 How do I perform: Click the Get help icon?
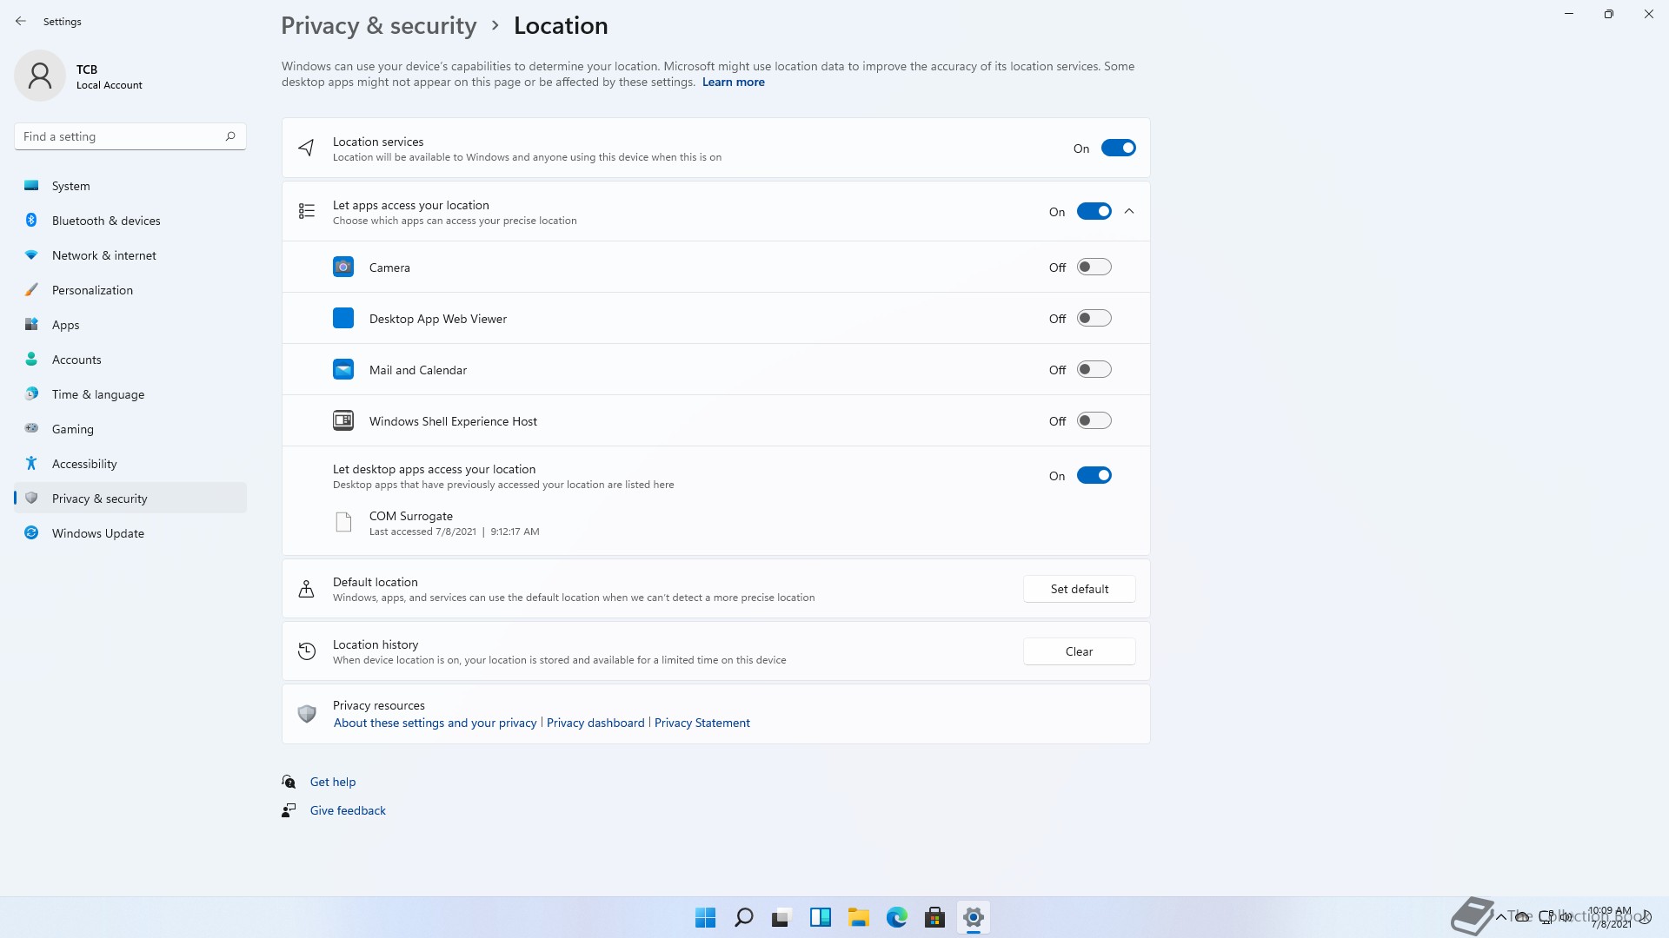pyautogui.click(x=289, y=782)
